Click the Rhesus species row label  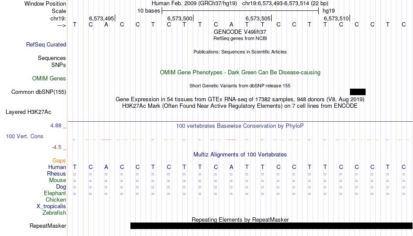[x=57, y=174]
